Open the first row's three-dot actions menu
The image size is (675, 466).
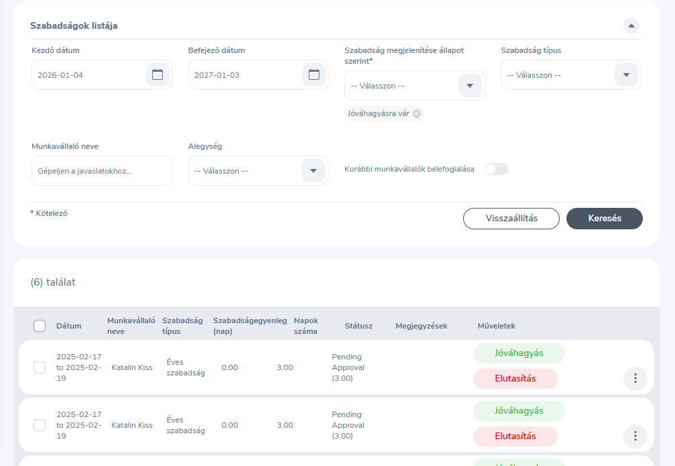[635, 379]
